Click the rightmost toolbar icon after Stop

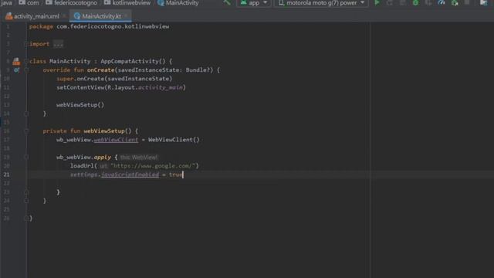tap(484, 3)
